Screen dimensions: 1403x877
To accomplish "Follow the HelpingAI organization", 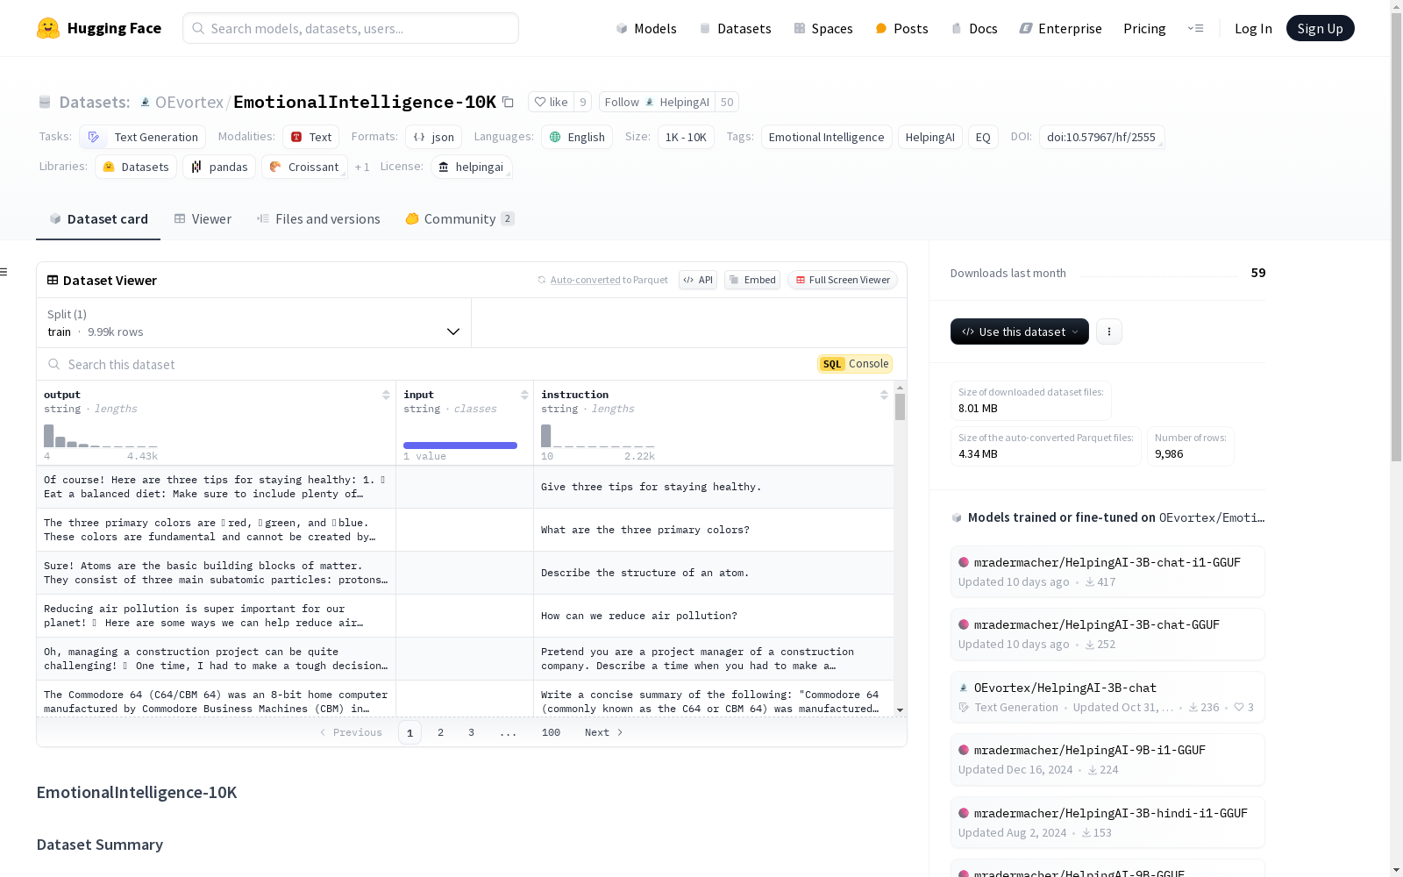I will [x=657, y=102].
